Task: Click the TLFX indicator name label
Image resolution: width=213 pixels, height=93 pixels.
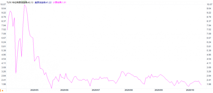Action: click(9, 3)
